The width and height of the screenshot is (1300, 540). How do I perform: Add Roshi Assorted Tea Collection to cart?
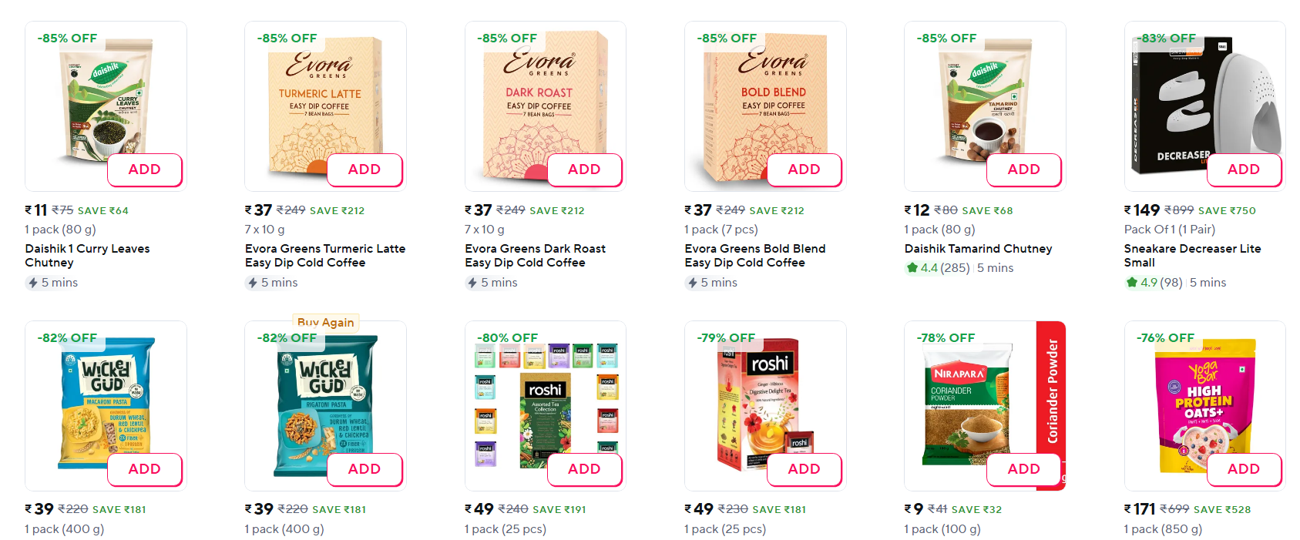pos(584,469)
